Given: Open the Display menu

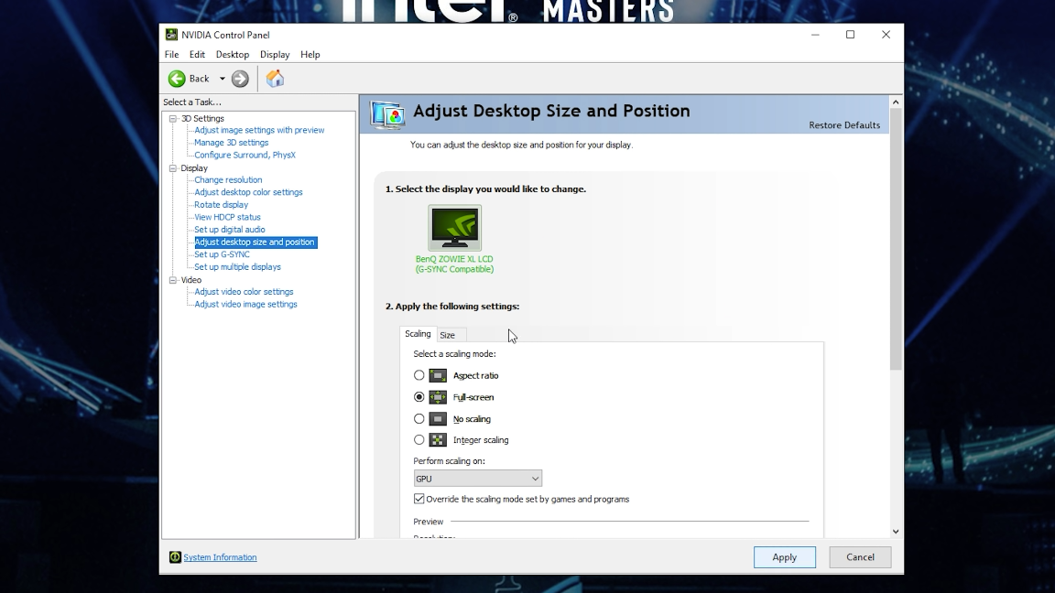Looking at the screenshot, I should (275, 55).
